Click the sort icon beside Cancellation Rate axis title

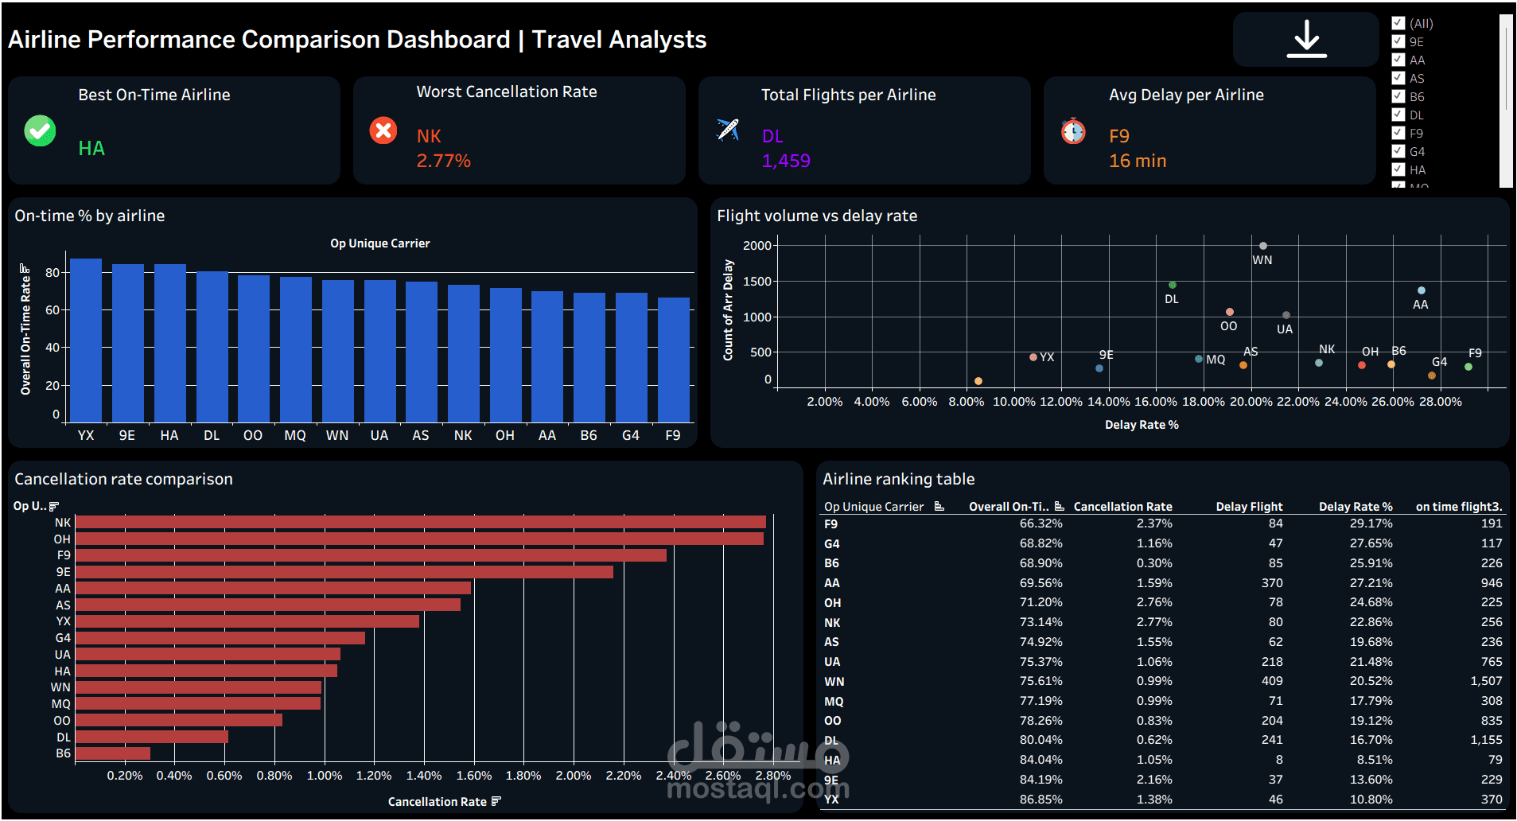[x=496, y=801]
